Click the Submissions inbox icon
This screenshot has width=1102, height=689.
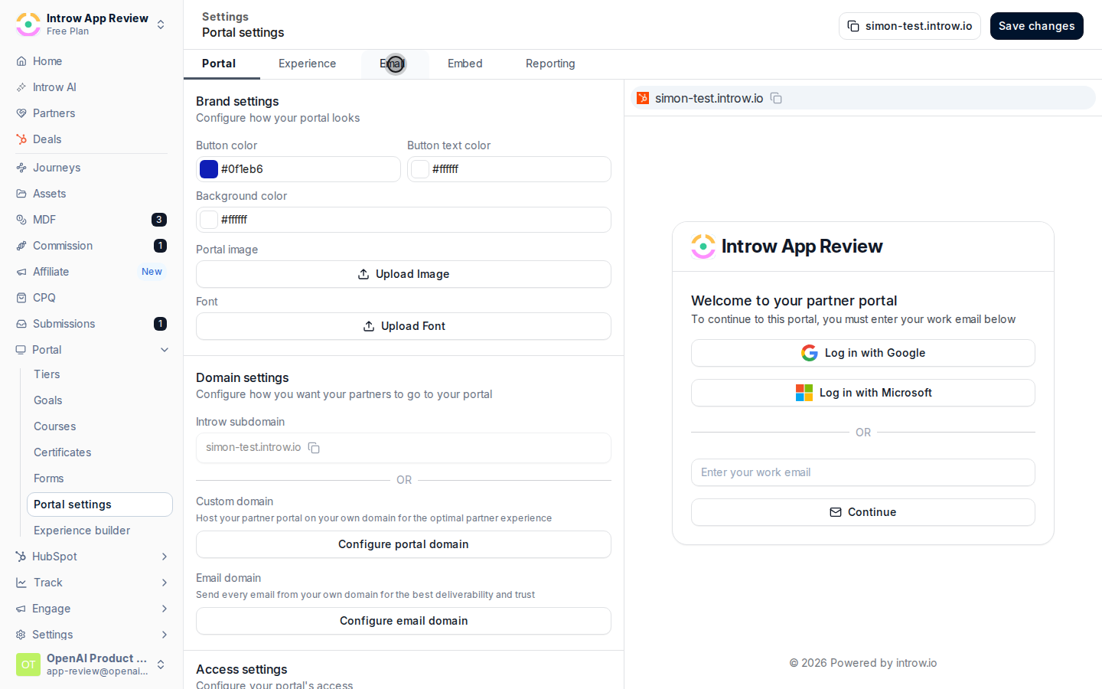(x=21, y=324)
